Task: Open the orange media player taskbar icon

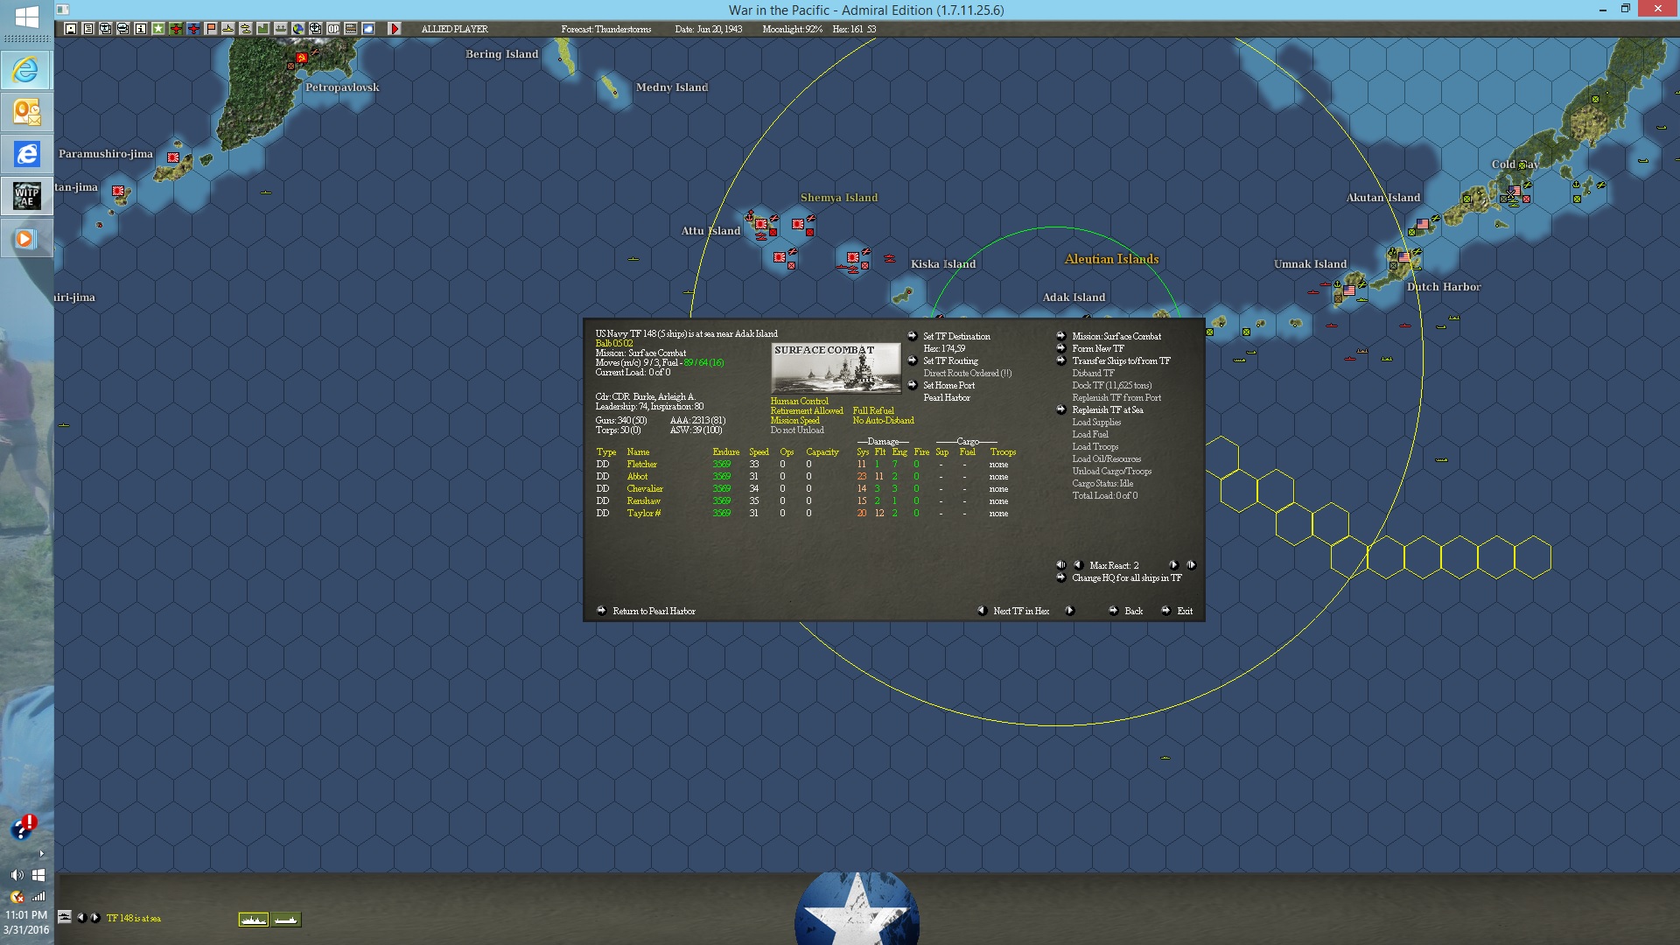Action: pos(25,238)
